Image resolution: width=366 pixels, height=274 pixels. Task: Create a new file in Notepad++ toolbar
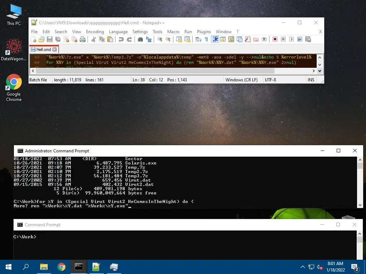pyautogui.click(x=34, y=39)
